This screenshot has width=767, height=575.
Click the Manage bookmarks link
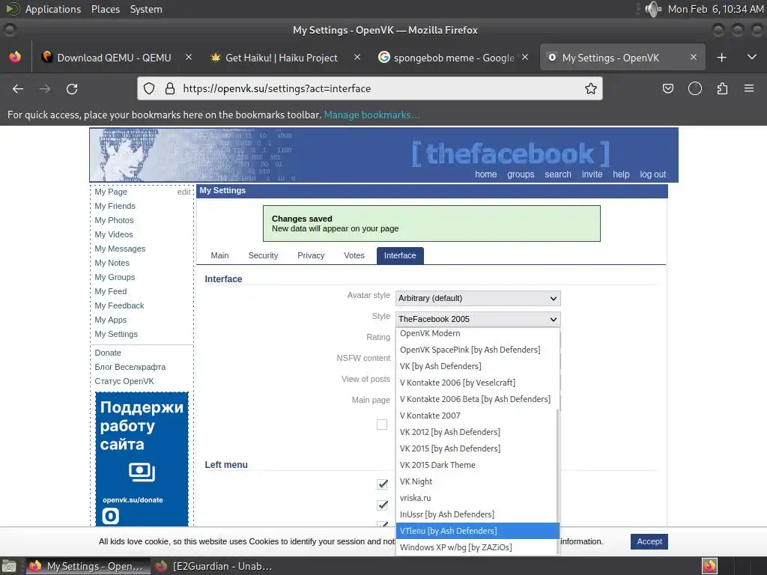point(372,115)
